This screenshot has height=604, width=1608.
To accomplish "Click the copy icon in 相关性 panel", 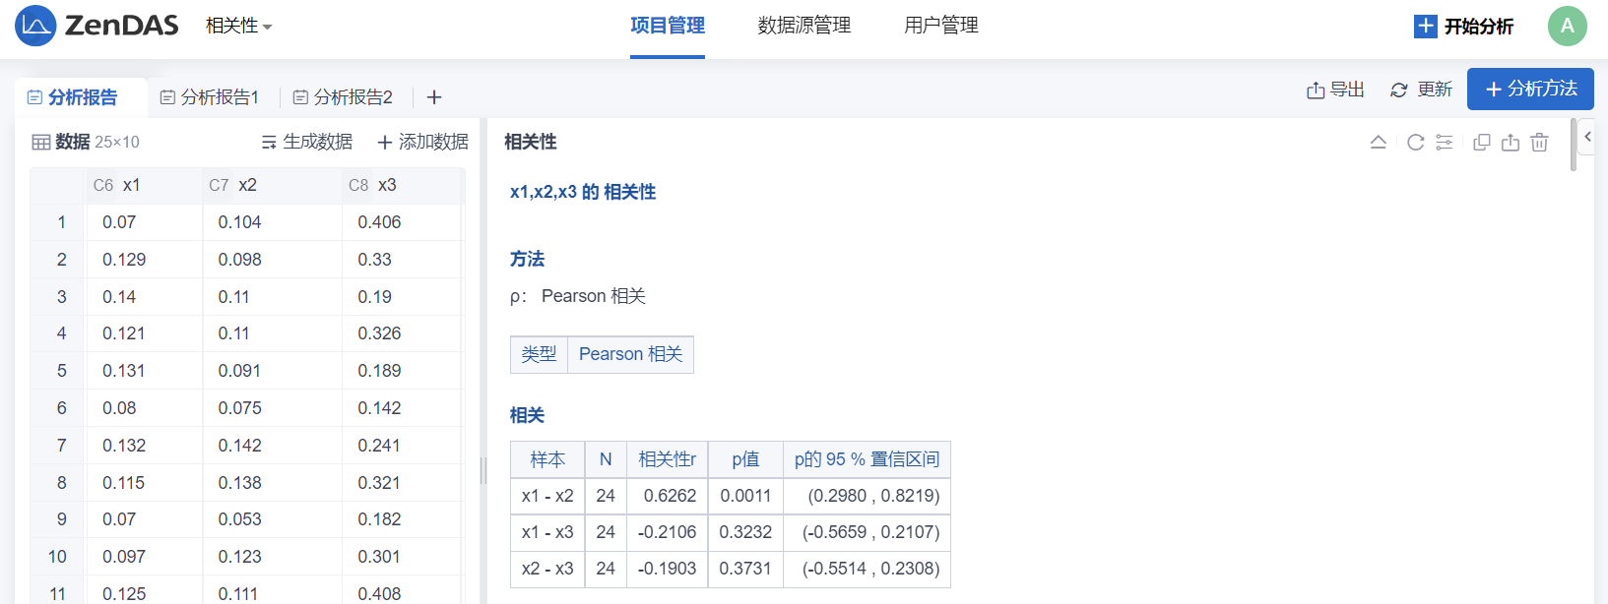I will point(1482,143).
